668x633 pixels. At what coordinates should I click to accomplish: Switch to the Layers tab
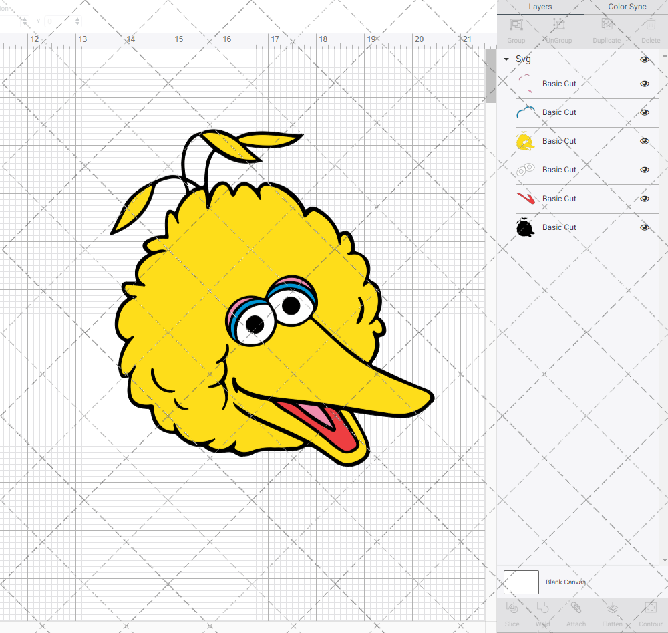pos(540,7)
